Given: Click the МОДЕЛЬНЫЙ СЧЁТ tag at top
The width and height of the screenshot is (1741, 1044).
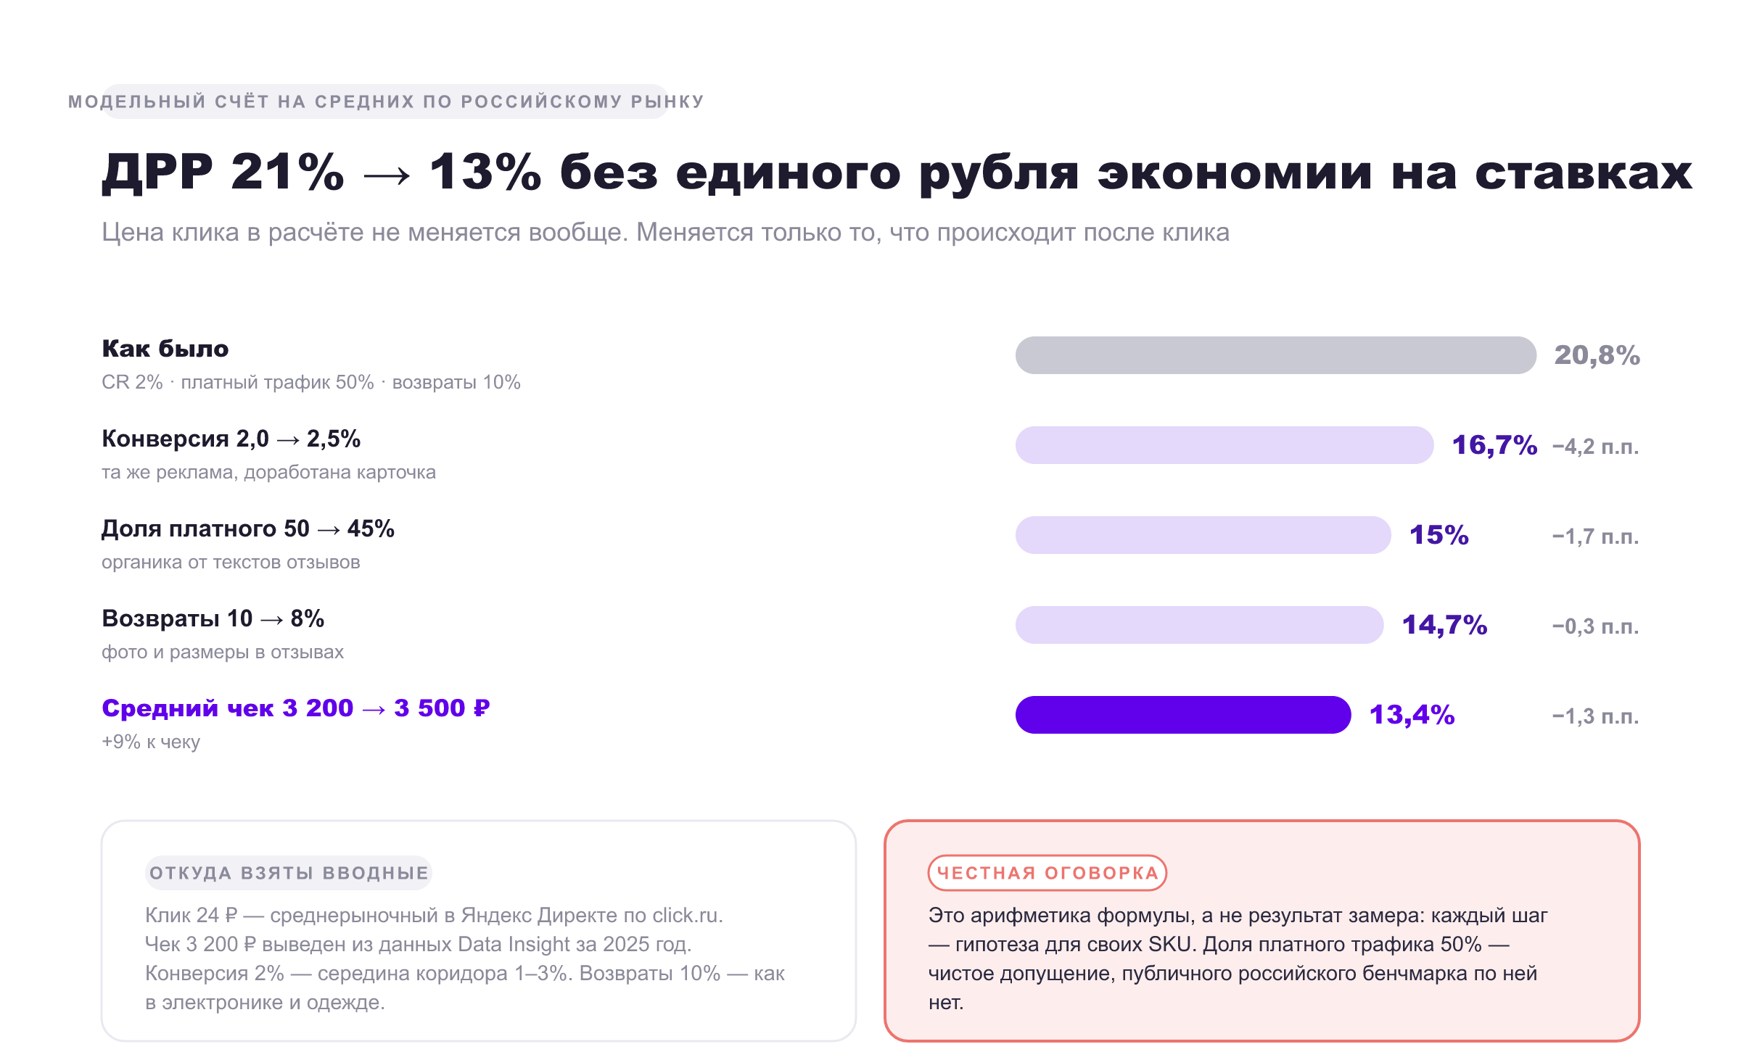Looking at the screenshot, I should point(386,101).
